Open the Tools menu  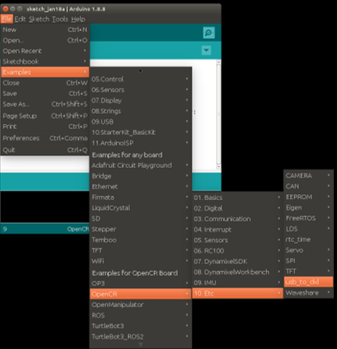60,19
